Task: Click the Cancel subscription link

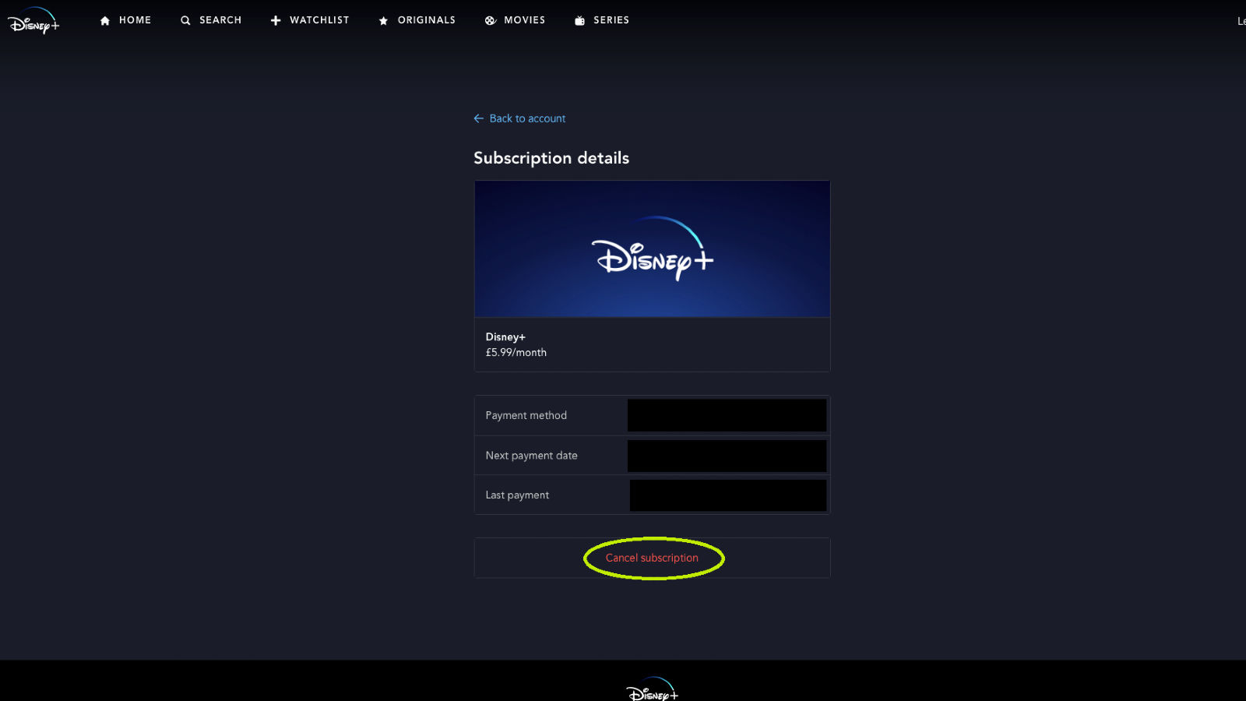Action: click(x=652, y=558)
